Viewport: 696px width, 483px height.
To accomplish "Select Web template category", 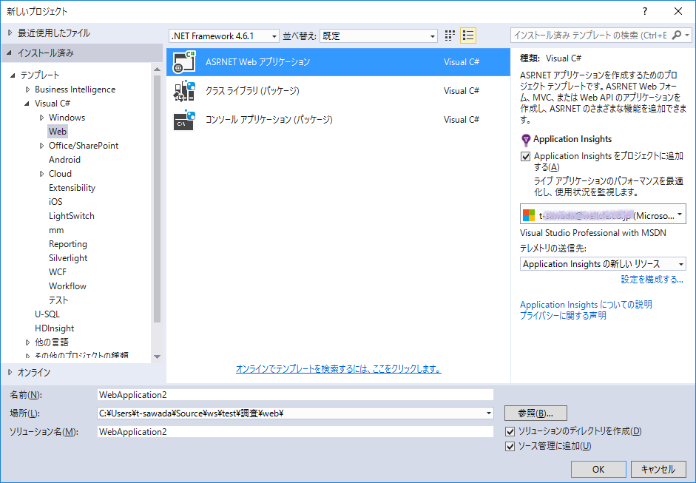I will [58, 132].
